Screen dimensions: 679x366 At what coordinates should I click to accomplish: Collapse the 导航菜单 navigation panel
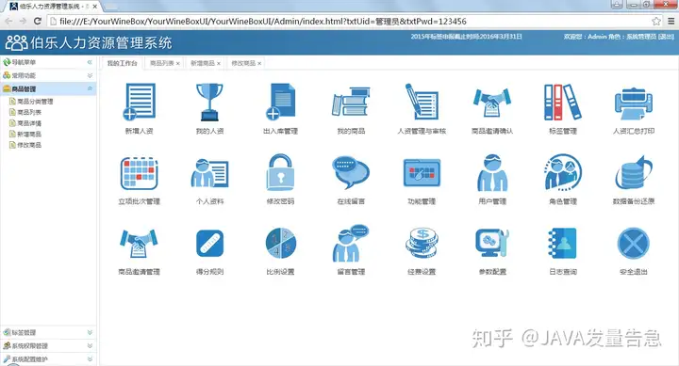point(90,62)
